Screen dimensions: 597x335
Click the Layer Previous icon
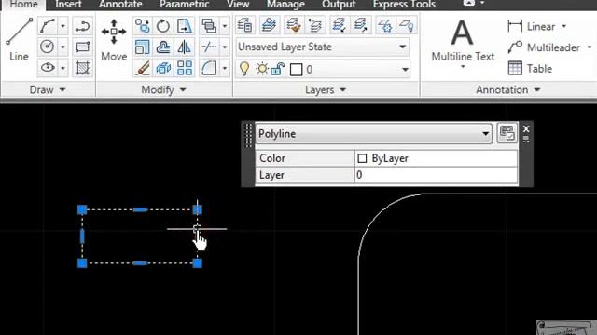[x=315, y=25]
